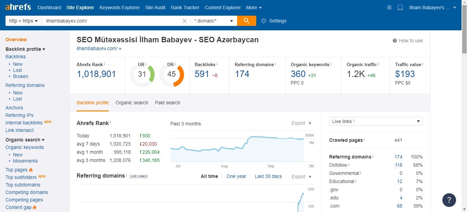467x212 pixels.
Task: Click info icon next to Organic keywords
Action: [x=331, y=64]
